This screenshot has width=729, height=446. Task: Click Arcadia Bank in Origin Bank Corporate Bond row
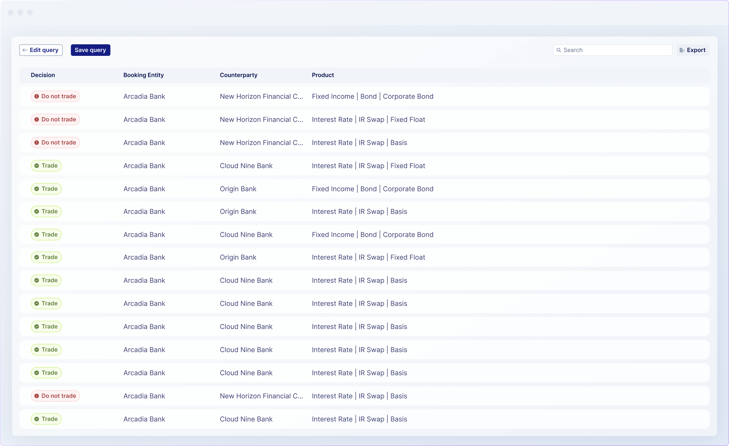pos(144,189)
